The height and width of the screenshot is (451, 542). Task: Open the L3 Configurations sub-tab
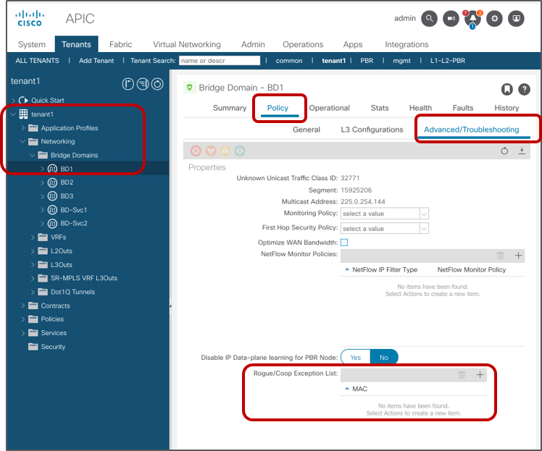click(372, 130)
